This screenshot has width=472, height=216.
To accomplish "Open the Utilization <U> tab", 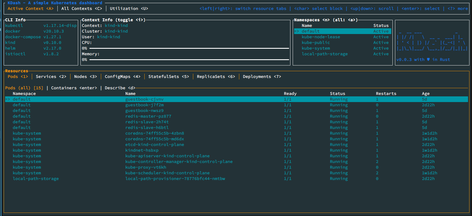I will pos(129,9).
